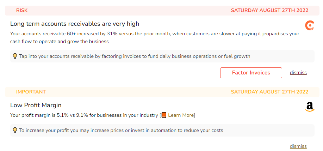Viewport: 323px width, 151px height.
Task: Click the increase prices tip box
Action: pos(162,130)
